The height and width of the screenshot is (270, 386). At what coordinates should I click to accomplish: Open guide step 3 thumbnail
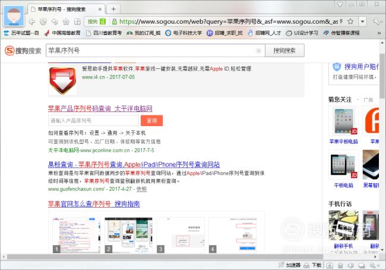(x=181, y=235)
